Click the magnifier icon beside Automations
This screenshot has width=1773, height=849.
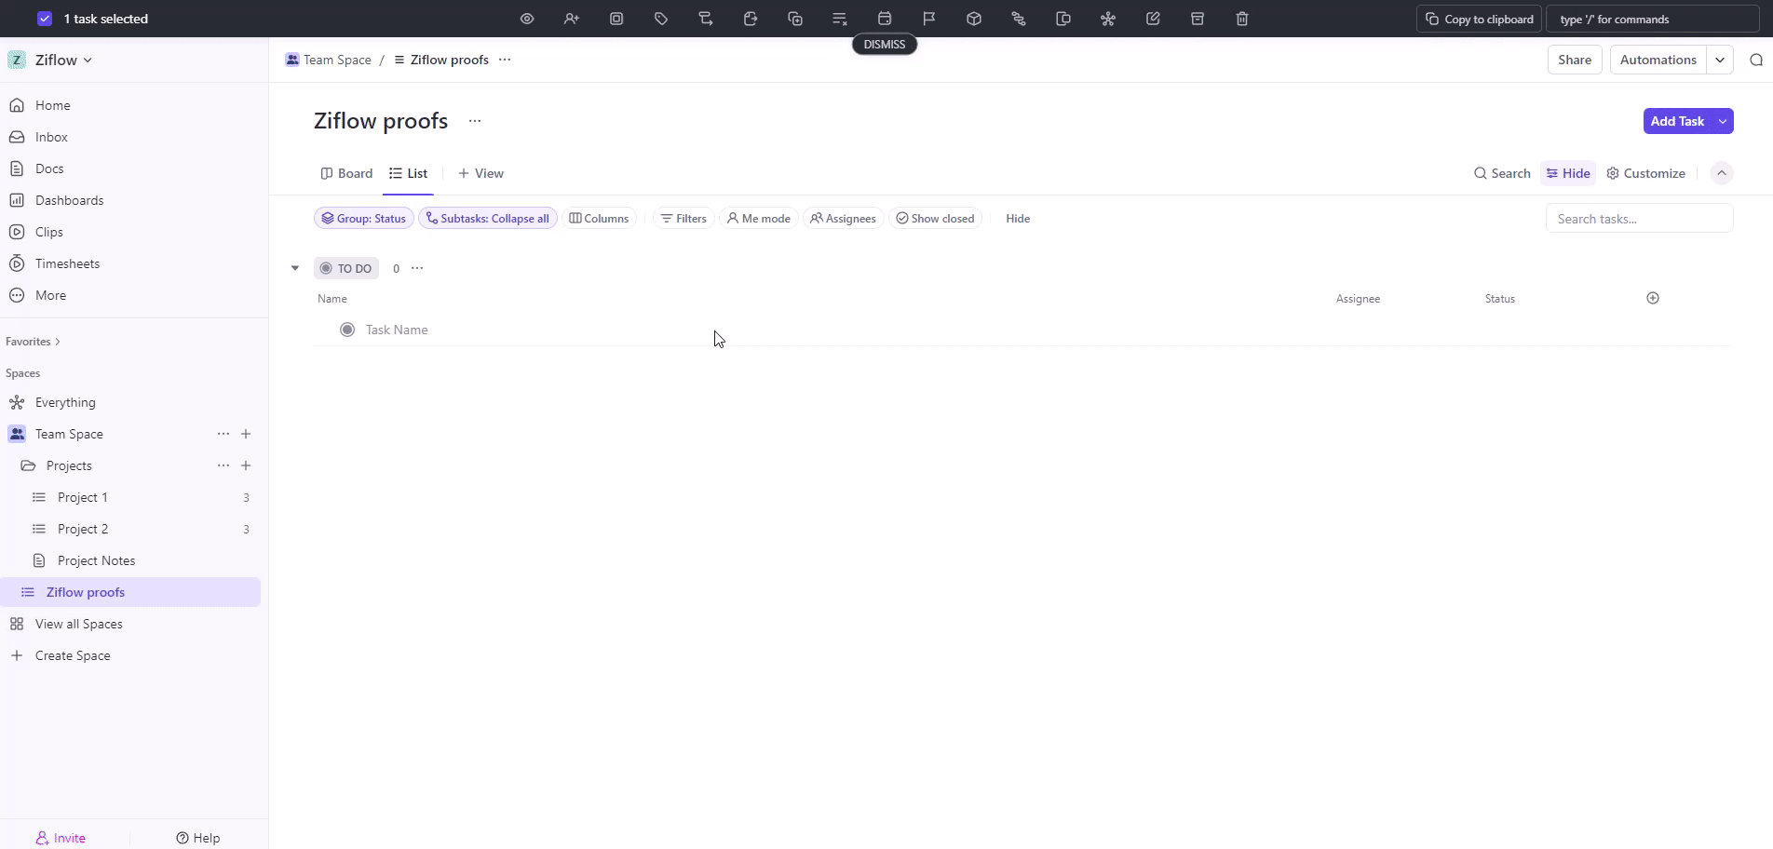1755,60
